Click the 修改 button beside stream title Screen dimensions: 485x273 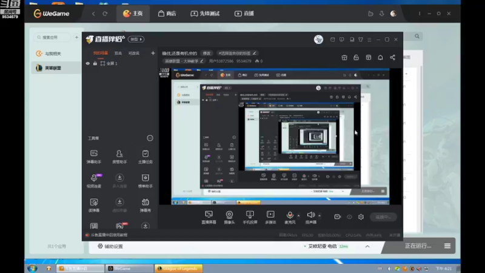(207, 53)
